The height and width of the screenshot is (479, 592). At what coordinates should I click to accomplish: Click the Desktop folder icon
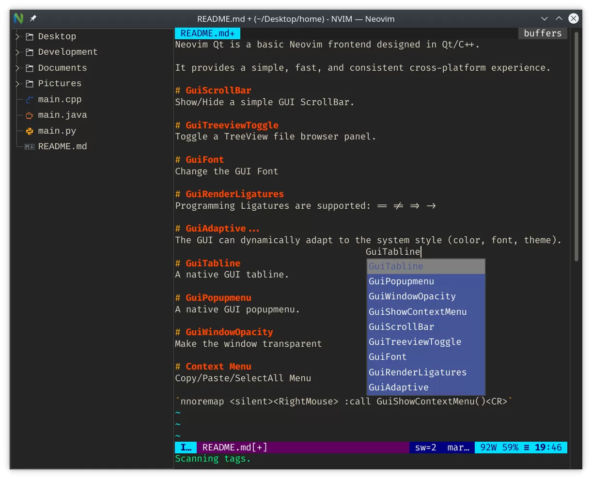pos(29,36)
